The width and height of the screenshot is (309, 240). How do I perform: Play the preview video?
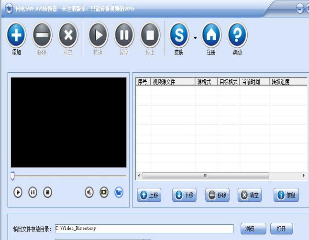[18, 192]
